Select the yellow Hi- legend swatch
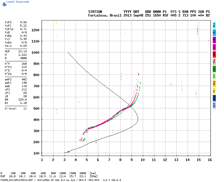Screen dimensions: 224x182 tap(214, 90)
